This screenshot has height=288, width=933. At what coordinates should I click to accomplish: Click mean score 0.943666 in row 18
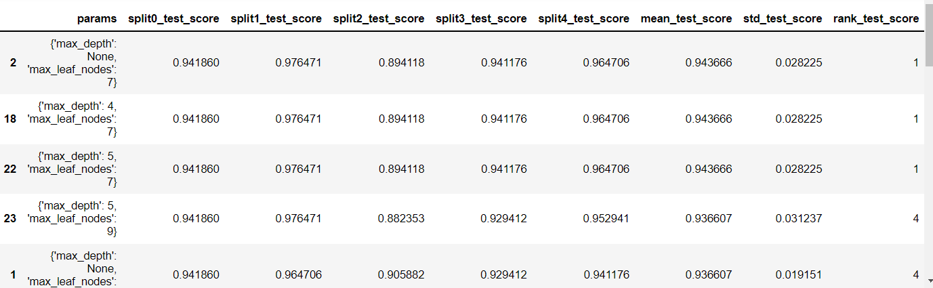click(x=709, y=119)
